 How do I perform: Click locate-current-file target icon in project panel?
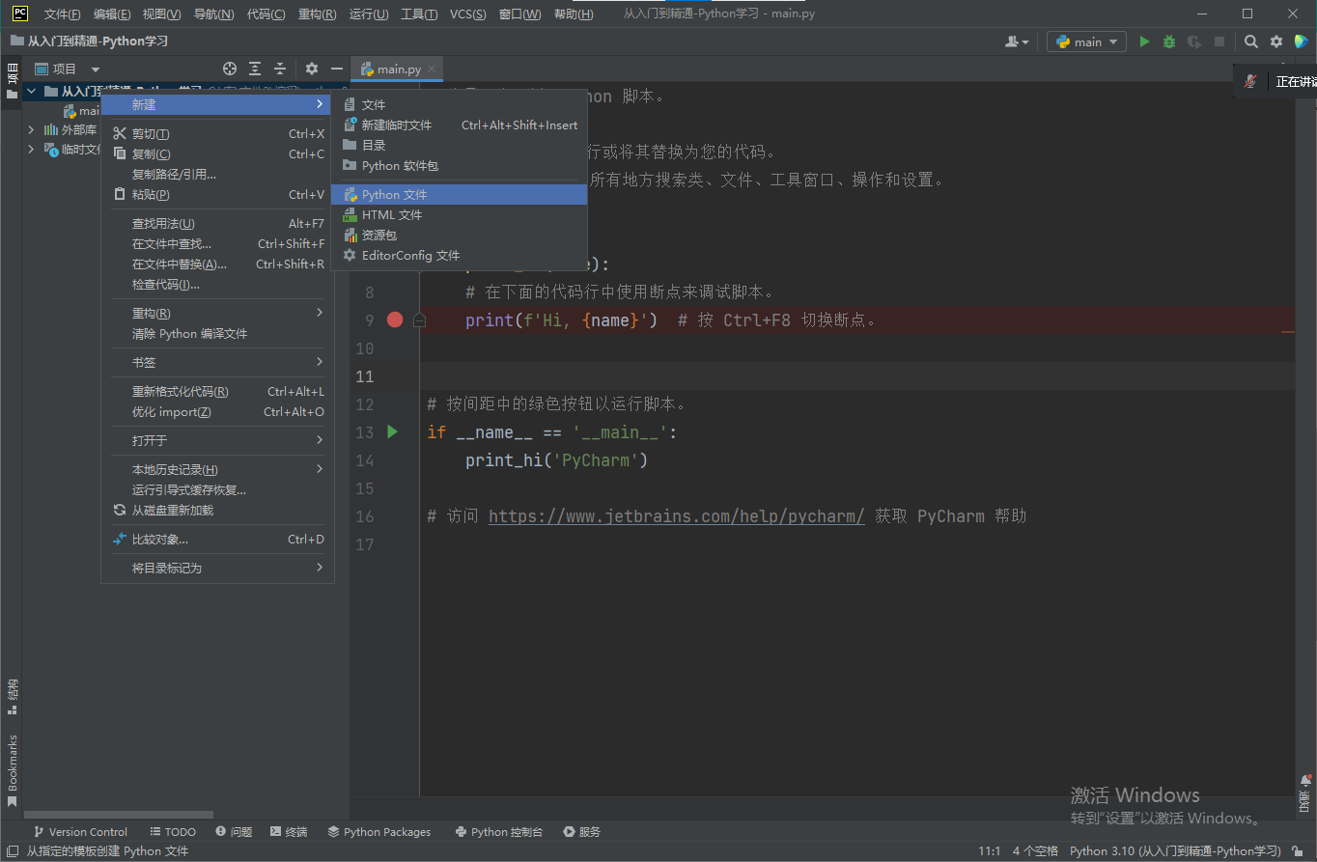click(x=230, y=69)
